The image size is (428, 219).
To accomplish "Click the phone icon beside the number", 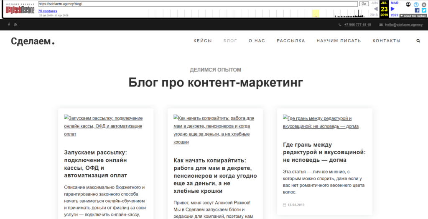I will pos(340,25).
